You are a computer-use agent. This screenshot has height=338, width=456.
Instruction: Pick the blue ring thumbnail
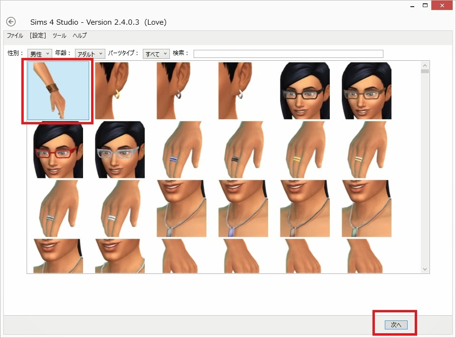181,150
